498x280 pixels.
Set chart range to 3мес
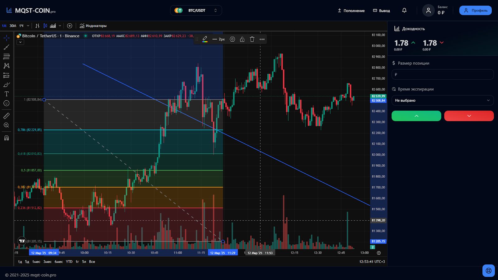click(x=47, y=262)
